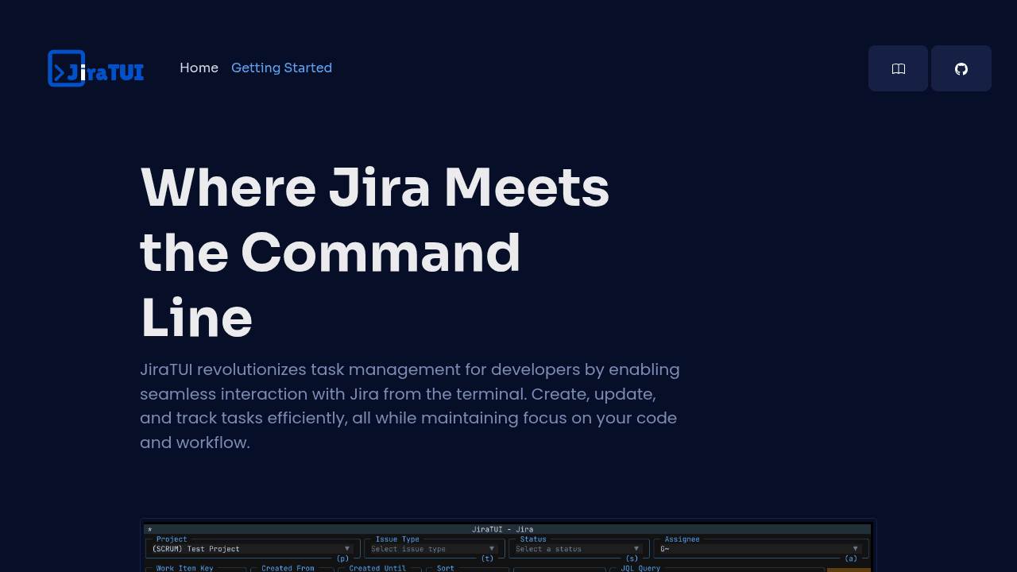Visit the GitHub repository icon
This screenshot has width=1017, height=572.
tap(961, 68)
